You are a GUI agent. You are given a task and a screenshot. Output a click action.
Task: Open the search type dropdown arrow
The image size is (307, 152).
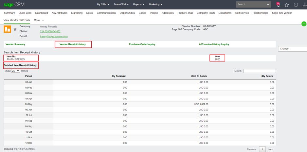pos(268,5)
